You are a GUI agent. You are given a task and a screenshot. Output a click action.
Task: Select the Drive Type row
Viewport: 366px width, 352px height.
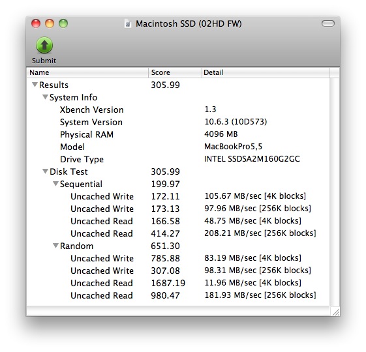178,159
